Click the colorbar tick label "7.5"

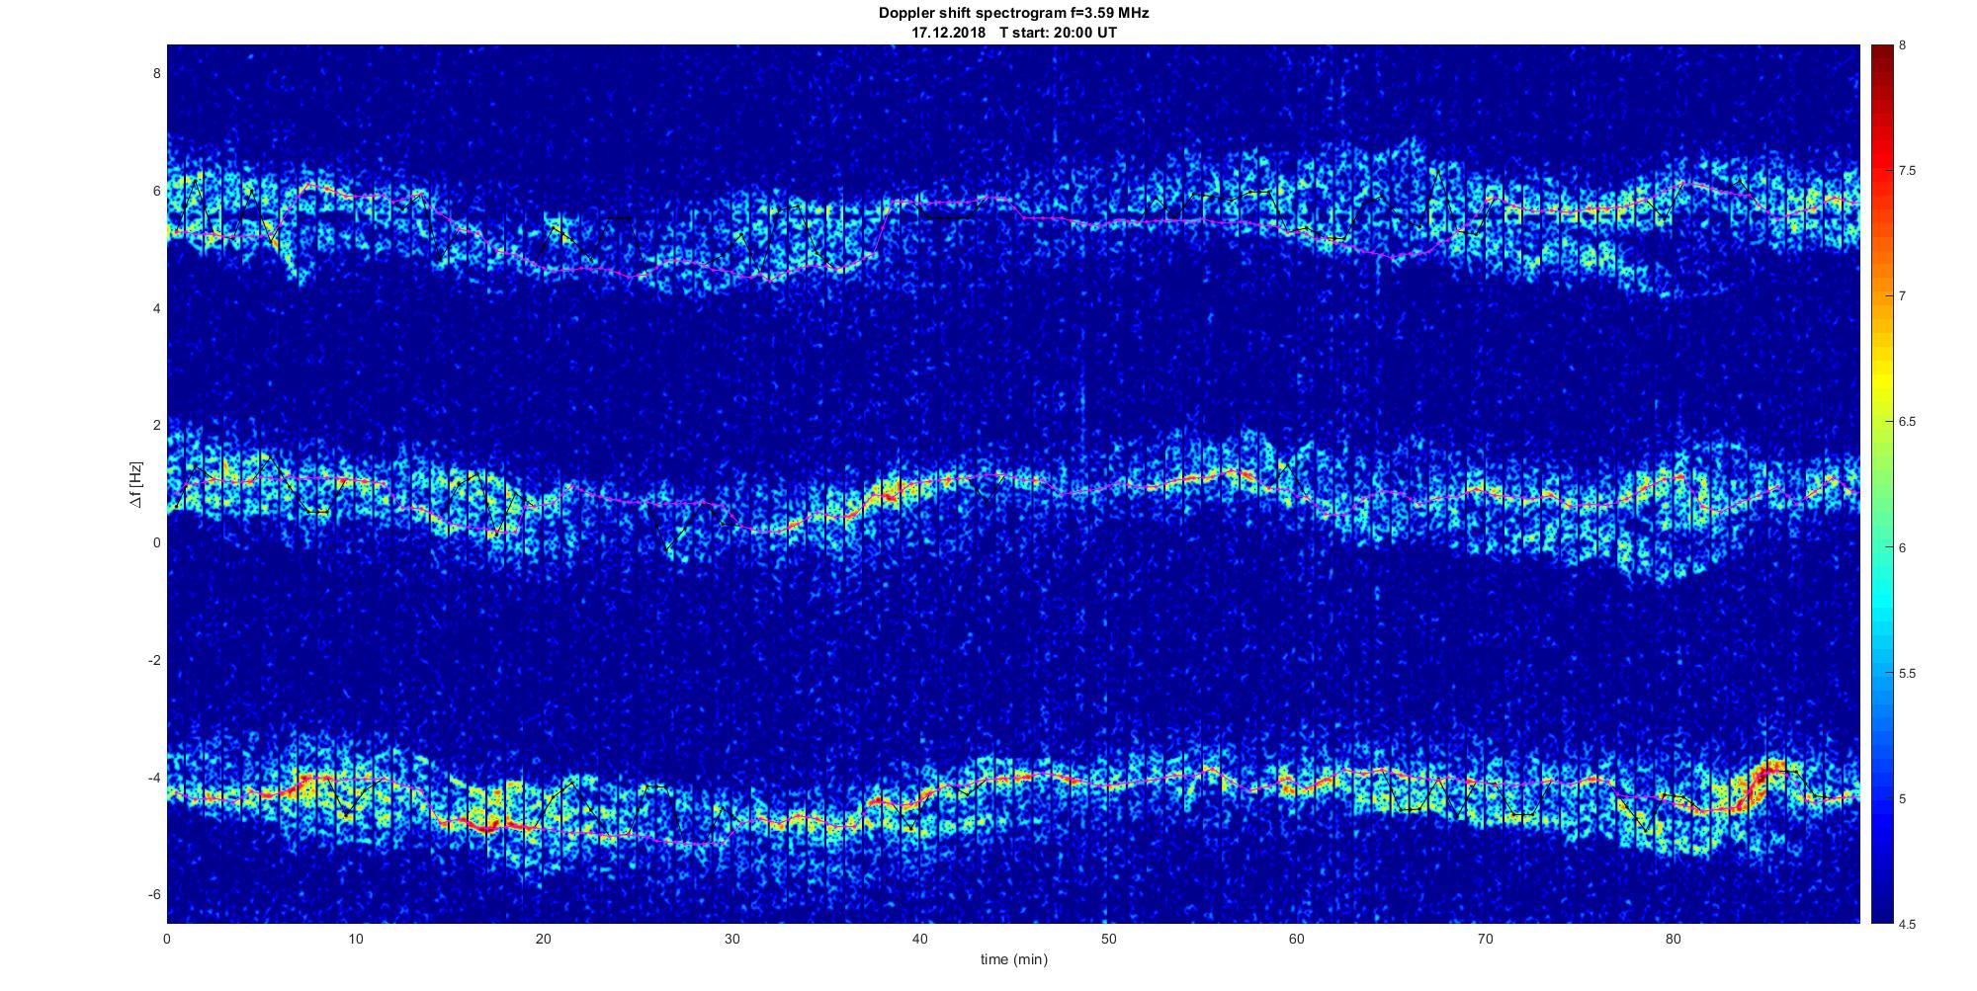1908,171
